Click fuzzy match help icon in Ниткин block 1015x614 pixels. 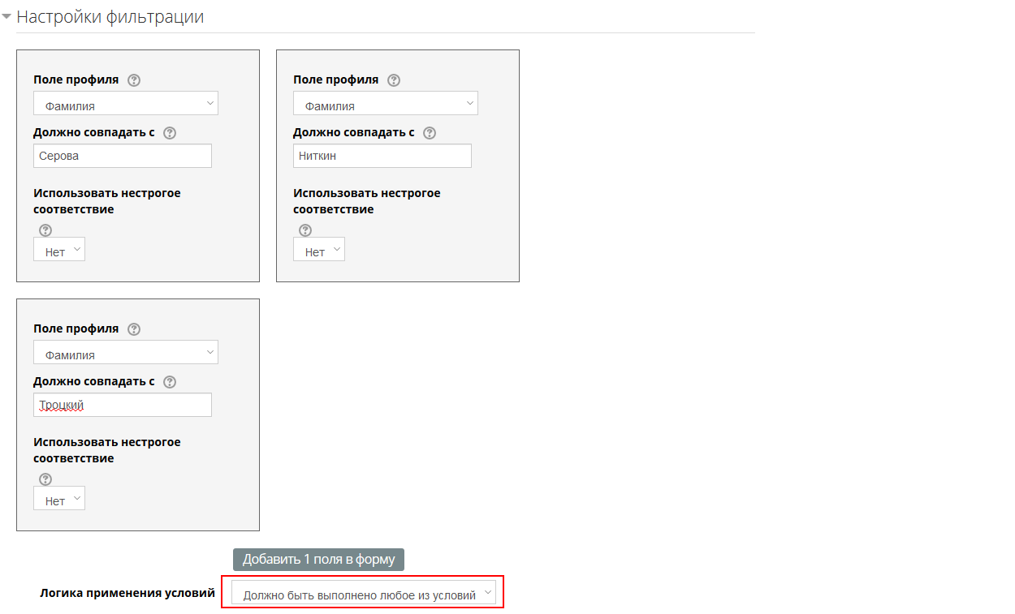point(305,230)
